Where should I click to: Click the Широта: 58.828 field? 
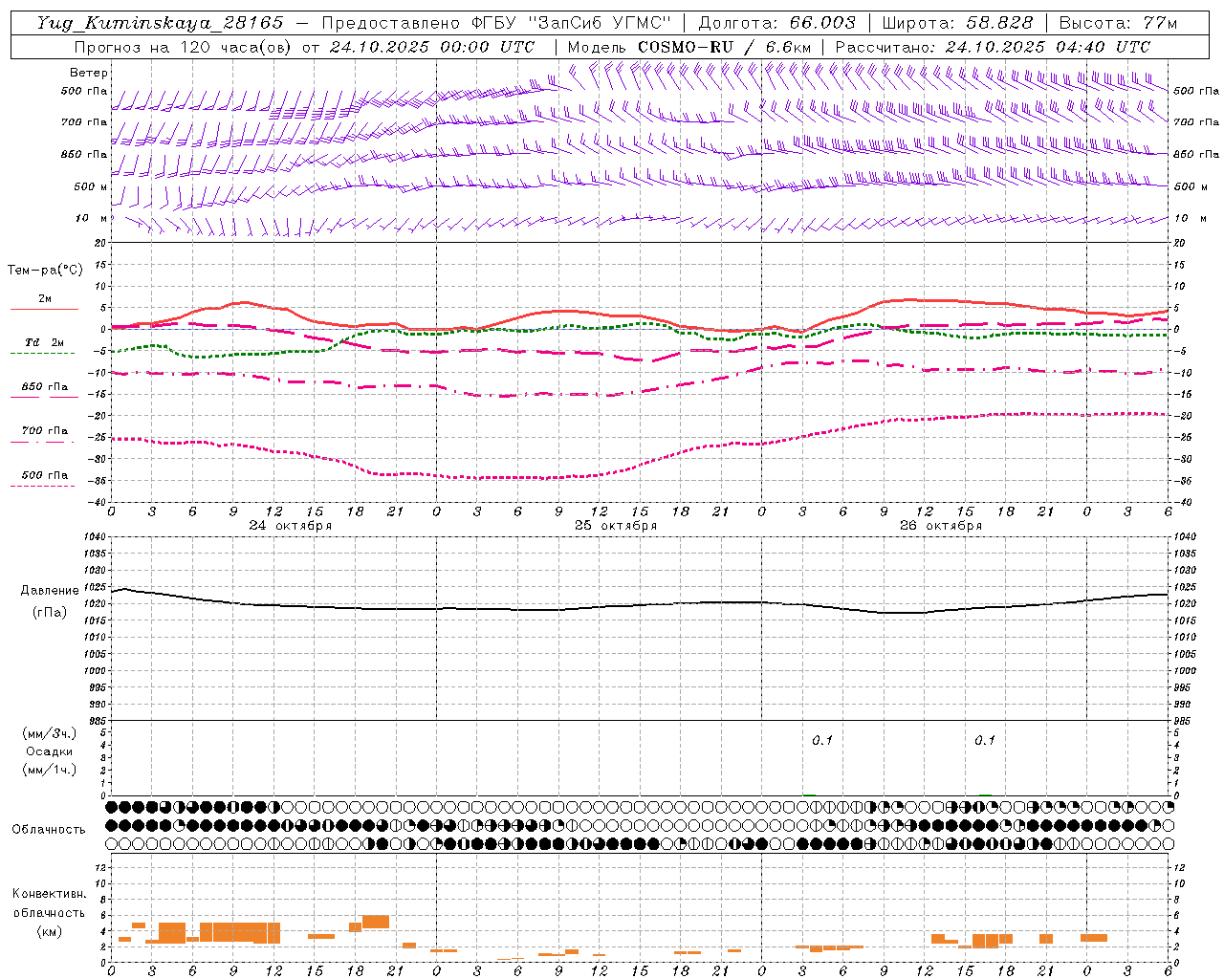point(957,23)
